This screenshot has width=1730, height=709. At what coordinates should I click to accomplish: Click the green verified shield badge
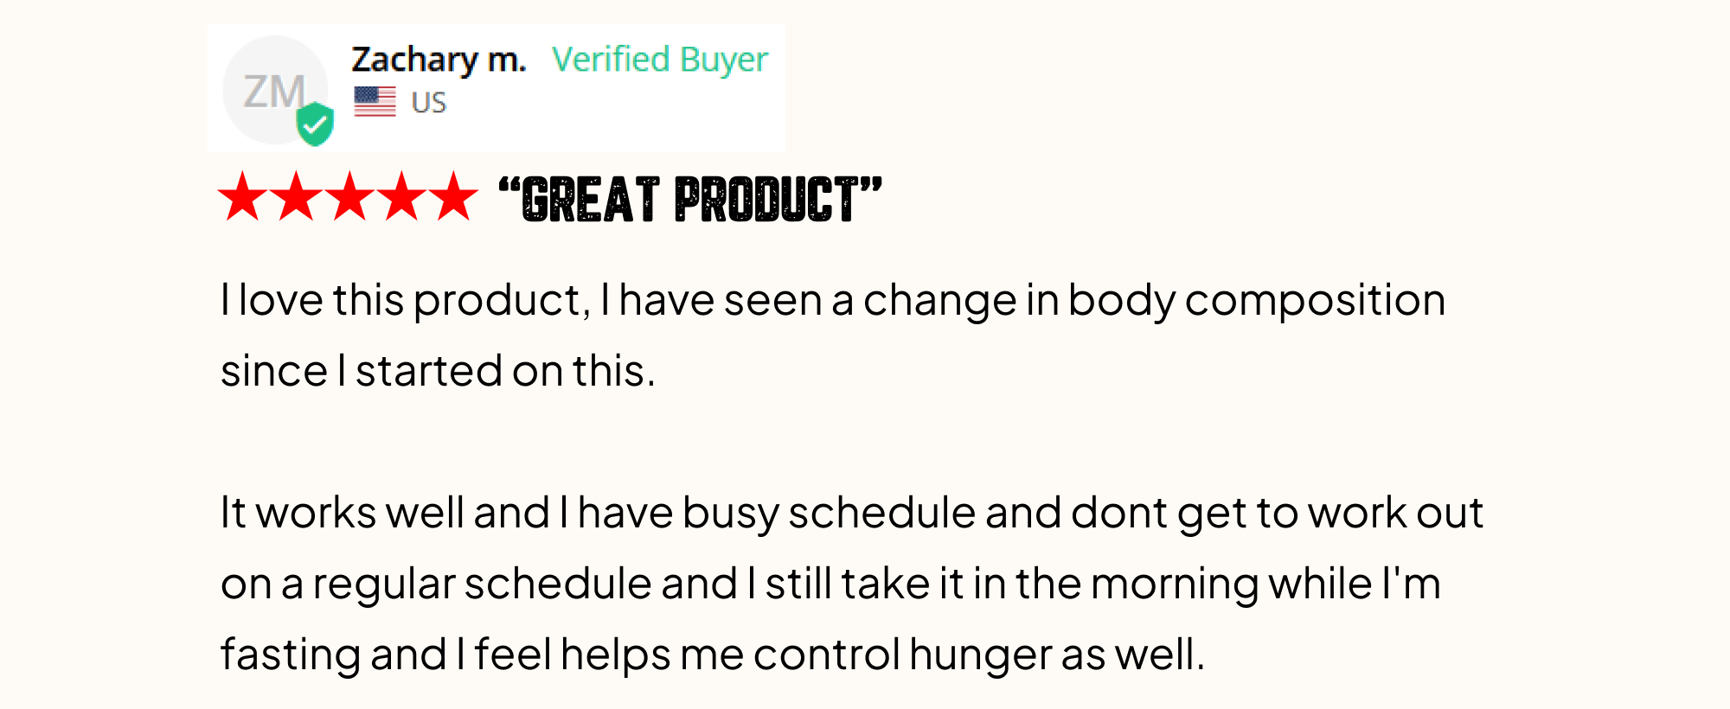pos(315,124)
